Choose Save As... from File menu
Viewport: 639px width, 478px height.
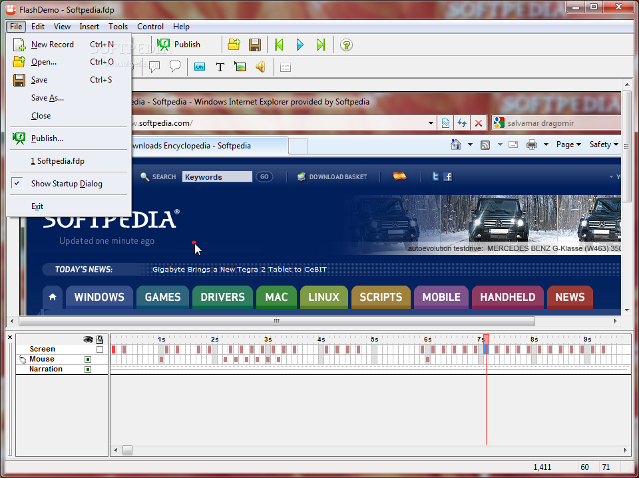[x=68, y=98]
